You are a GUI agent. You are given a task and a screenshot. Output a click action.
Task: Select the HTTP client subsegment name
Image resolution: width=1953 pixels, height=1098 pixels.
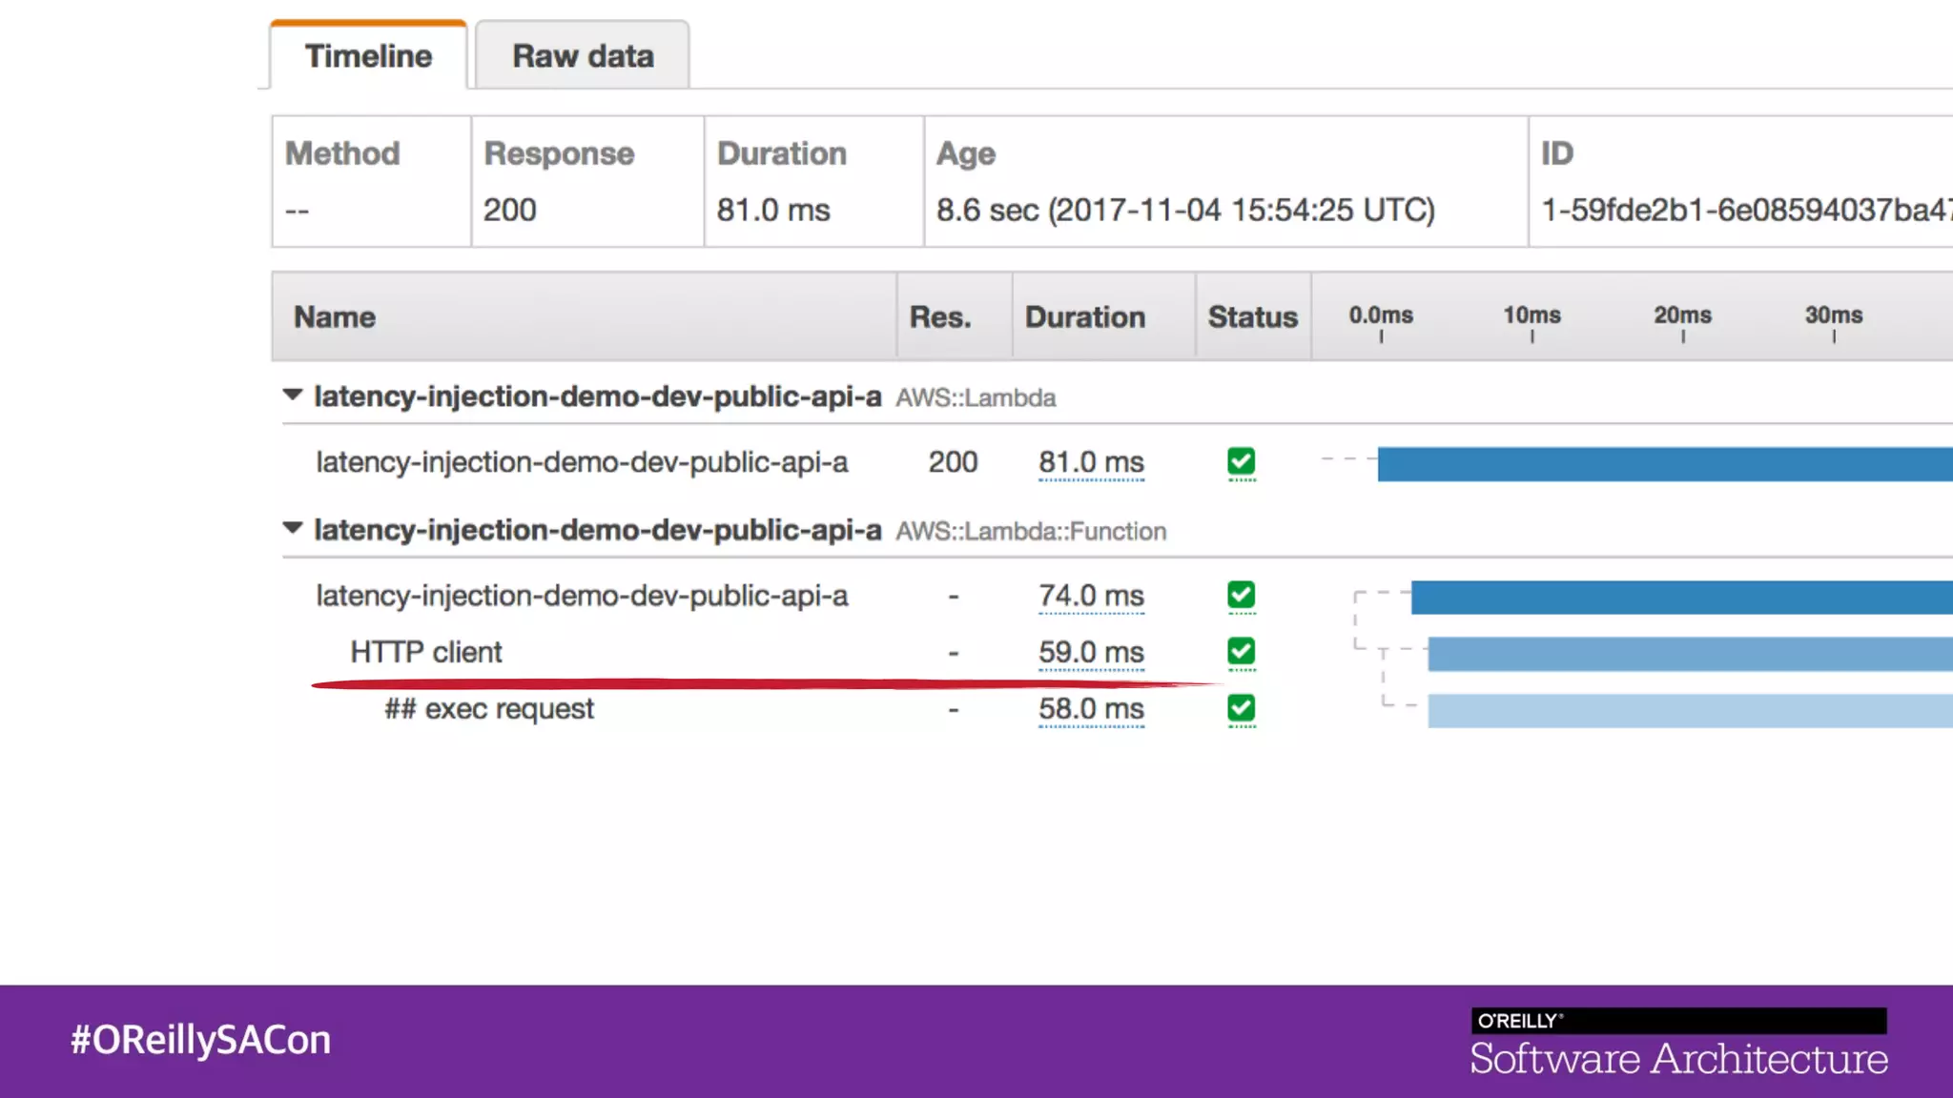[425, 652]
